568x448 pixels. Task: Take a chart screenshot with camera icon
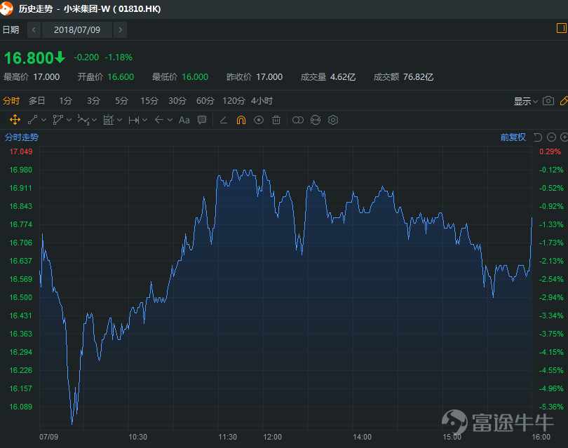[548, 101]
